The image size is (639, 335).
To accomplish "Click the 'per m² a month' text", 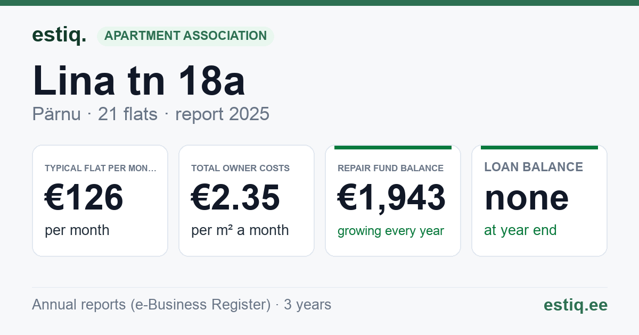I will pos(240,230).
